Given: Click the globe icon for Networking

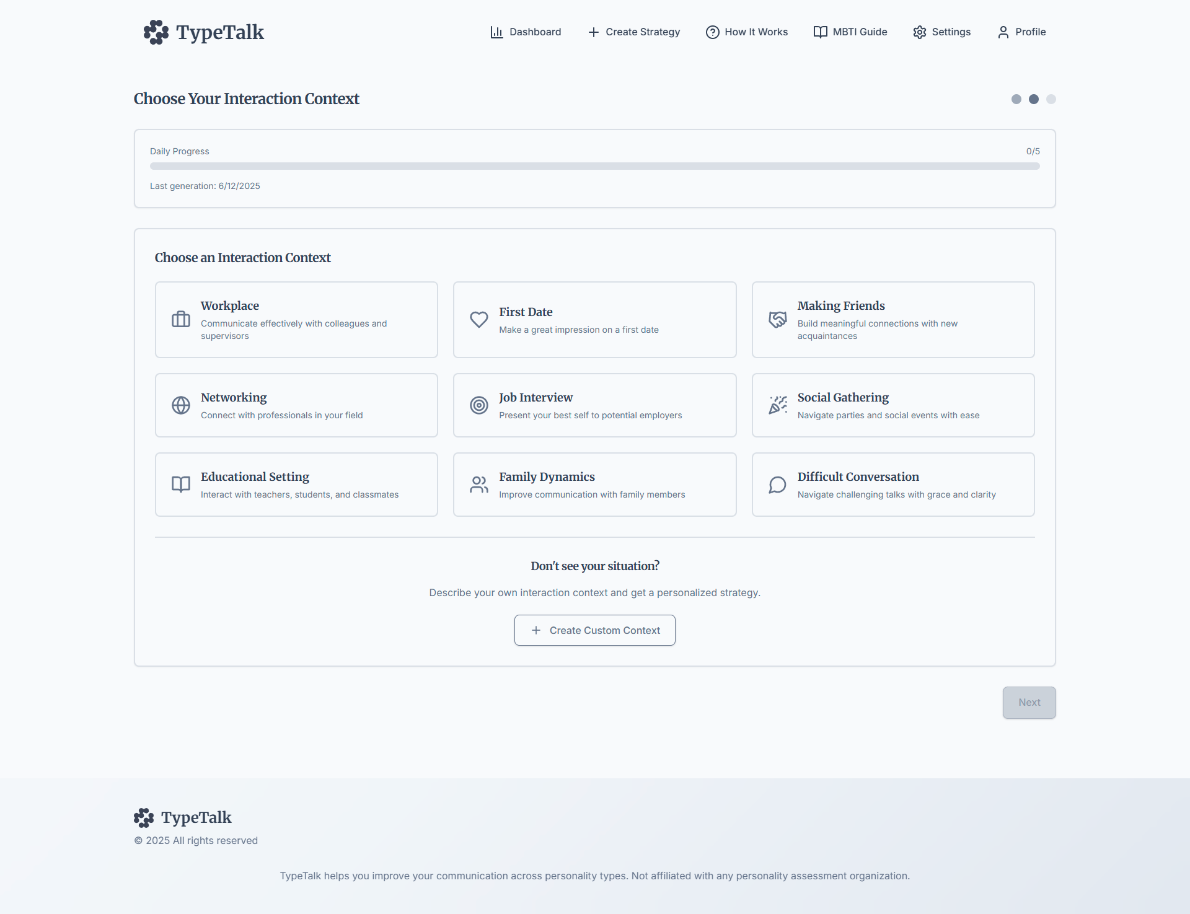Looking at the screenshot, I should click(x=181, y=405).
